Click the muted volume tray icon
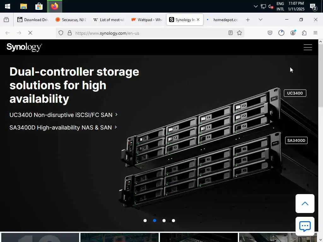 pos(271,6)
